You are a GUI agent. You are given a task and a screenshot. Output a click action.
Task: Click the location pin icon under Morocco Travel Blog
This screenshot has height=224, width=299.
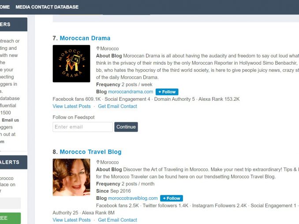pyautogui.click(x=98, y=162)
